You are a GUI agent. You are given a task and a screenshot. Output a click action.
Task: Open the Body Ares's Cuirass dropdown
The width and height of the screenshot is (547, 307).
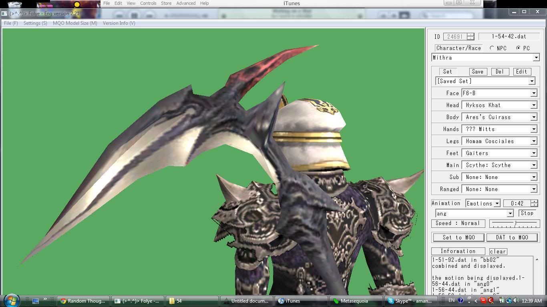[x=533, y=117]
